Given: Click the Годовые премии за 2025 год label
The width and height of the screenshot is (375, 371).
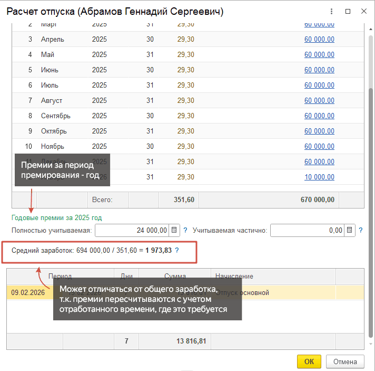Looking at the screenshot, I should [57, 218].
